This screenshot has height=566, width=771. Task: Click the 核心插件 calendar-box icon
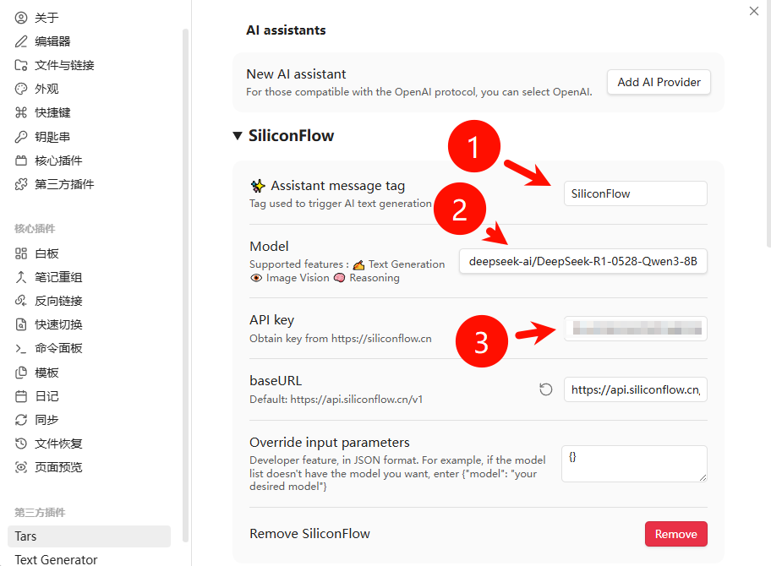point(20,161)
